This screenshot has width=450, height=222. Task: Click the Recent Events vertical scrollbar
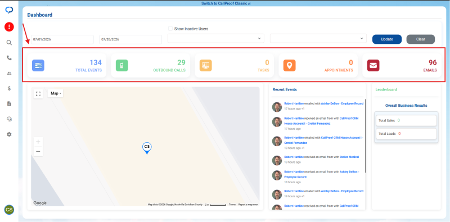pos(365,136)
